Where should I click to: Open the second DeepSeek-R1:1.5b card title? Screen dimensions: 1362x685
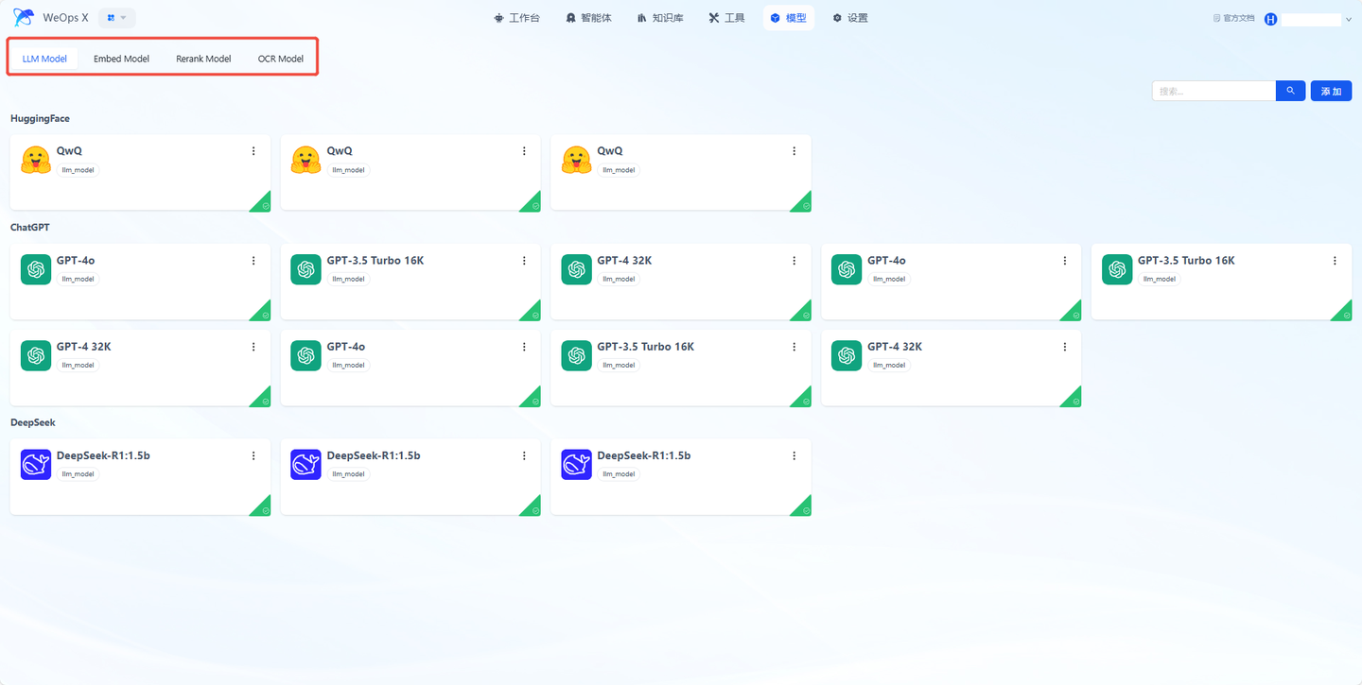[x=374, y=455]
